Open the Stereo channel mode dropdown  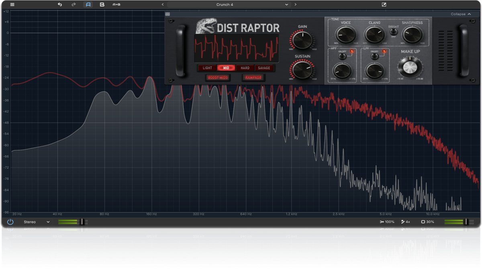click(x=37, y=222)
